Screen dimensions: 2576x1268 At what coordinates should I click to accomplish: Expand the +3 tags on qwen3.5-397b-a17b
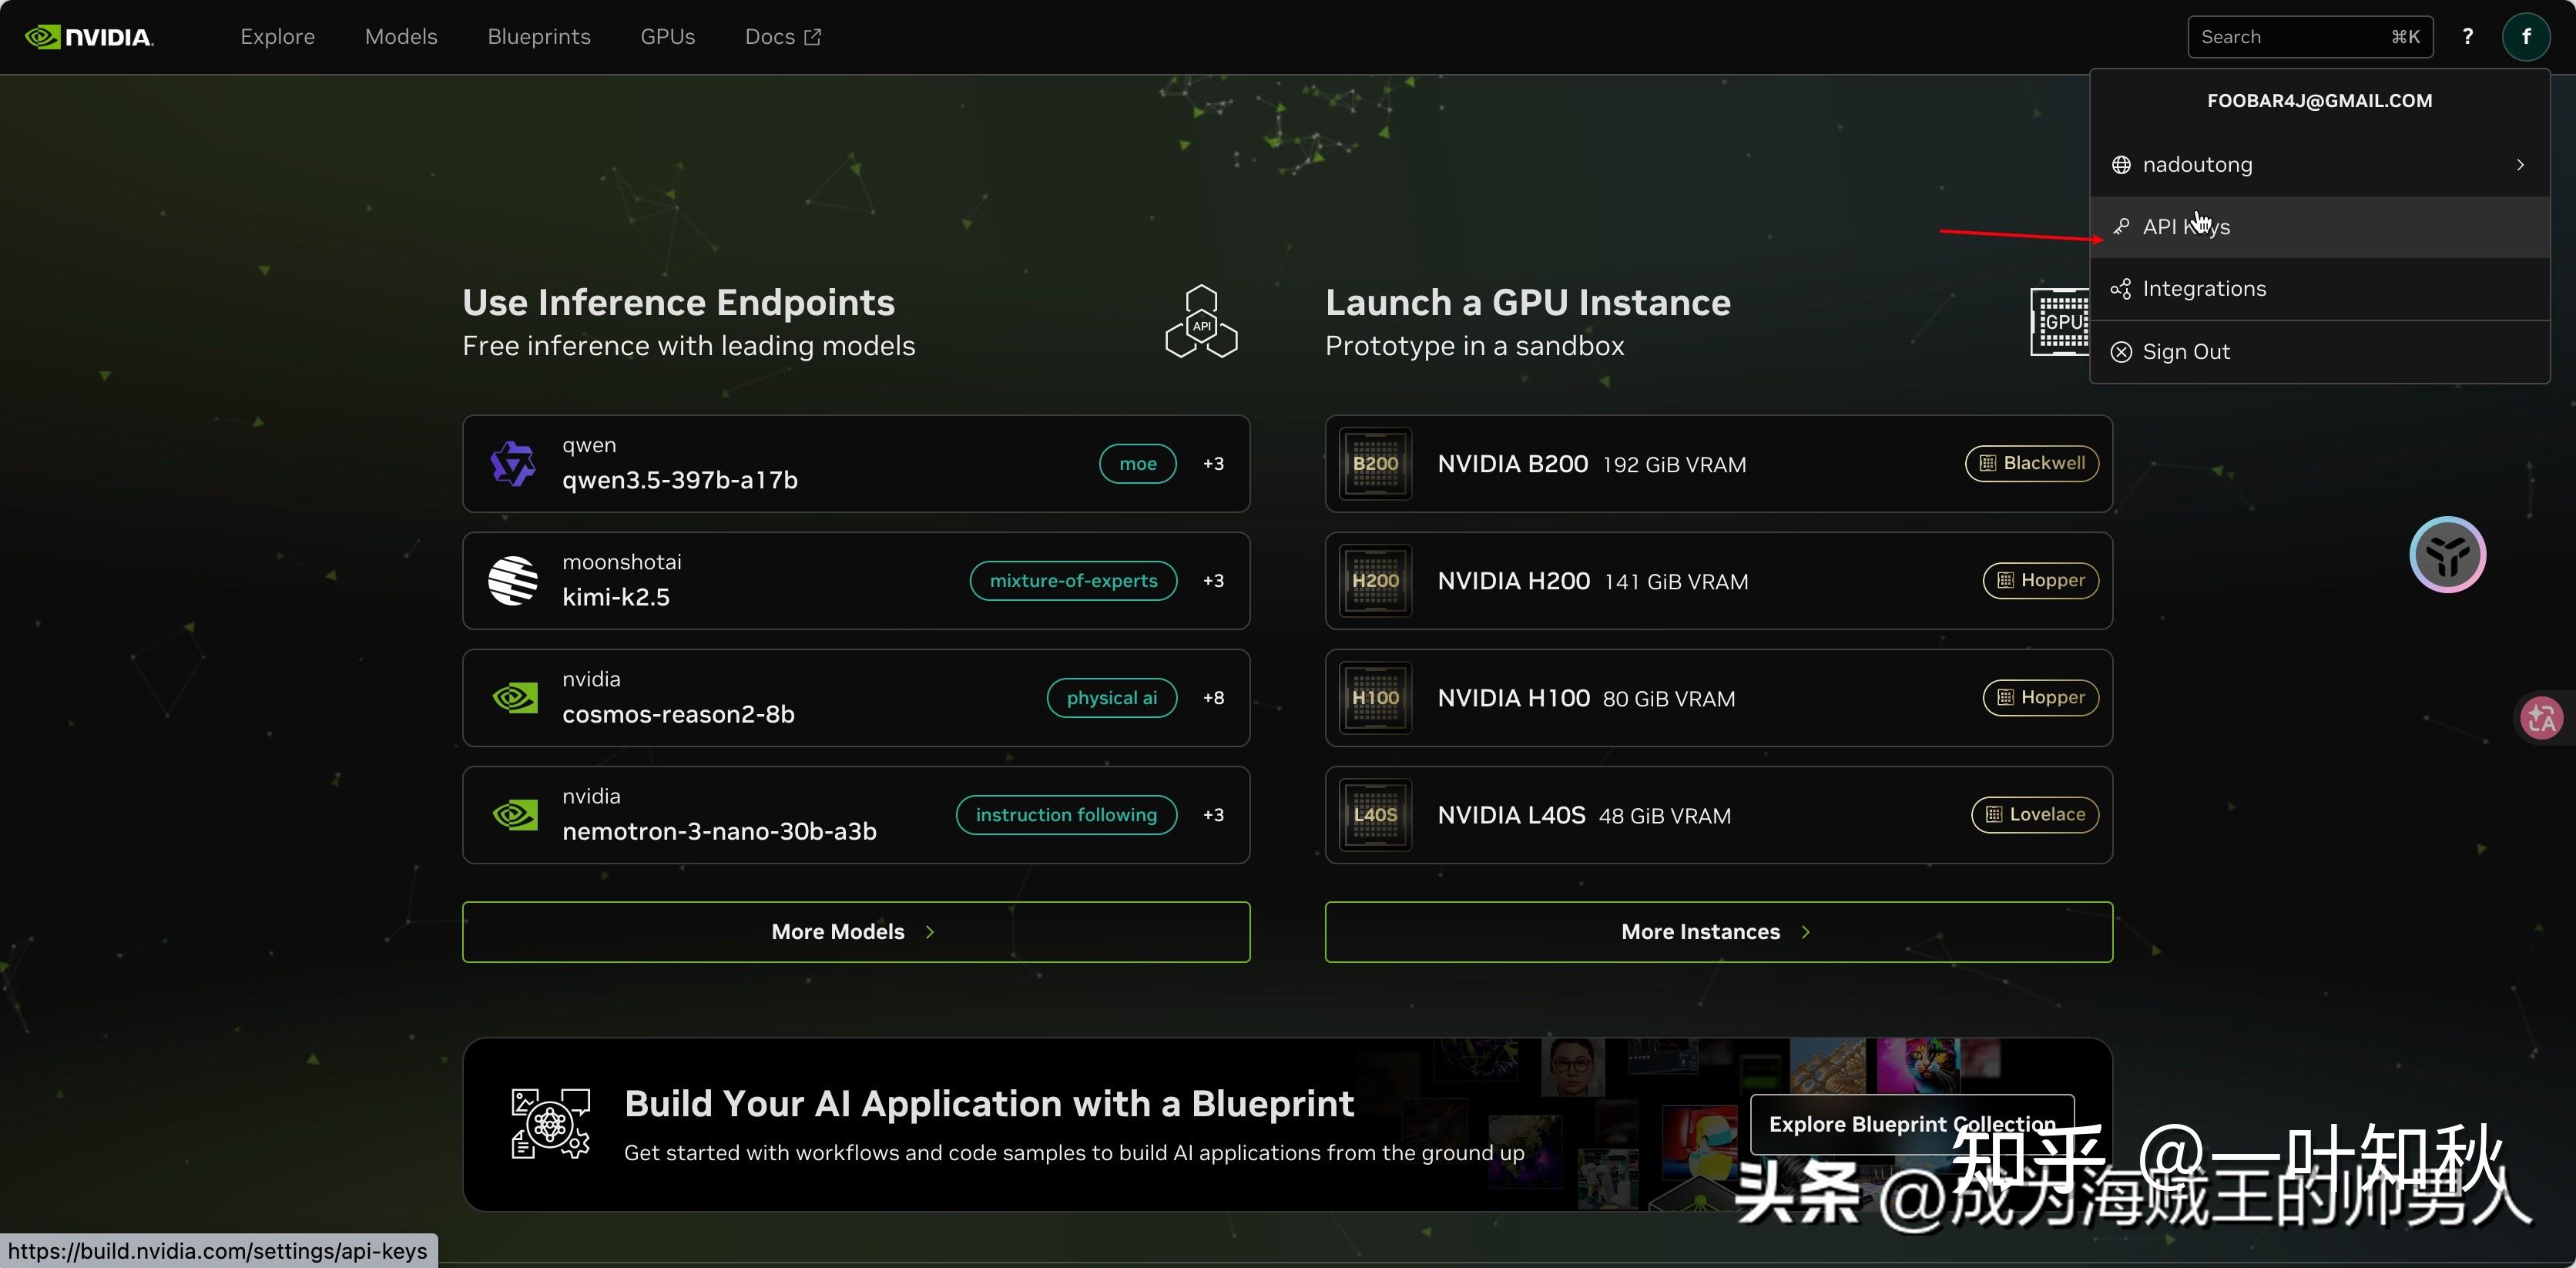pos(1213,464)
